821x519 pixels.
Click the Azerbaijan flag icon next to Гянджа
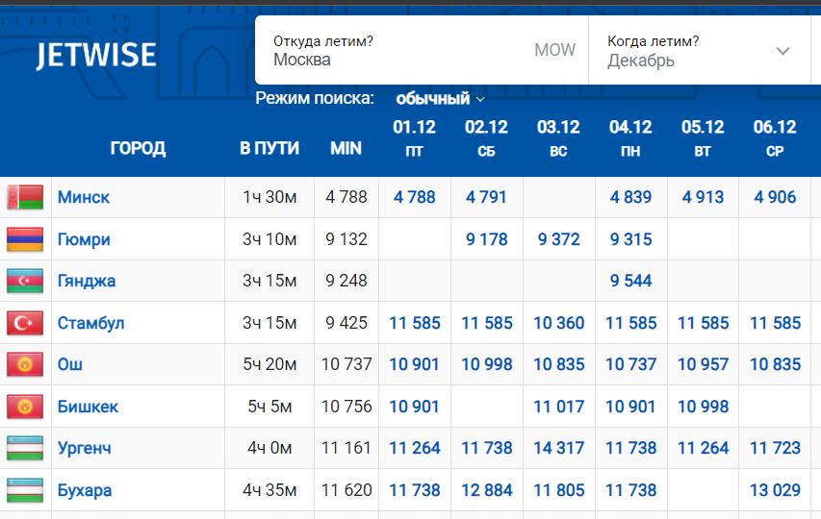point(25,281)
